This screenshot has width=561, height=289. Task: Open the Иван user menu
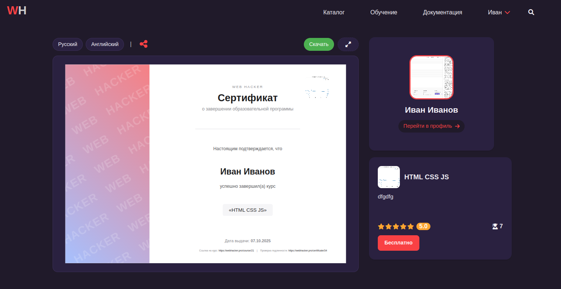[498, 12]
